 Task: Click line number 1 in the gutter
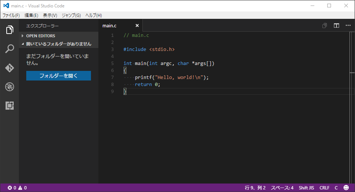pos(112,35)
